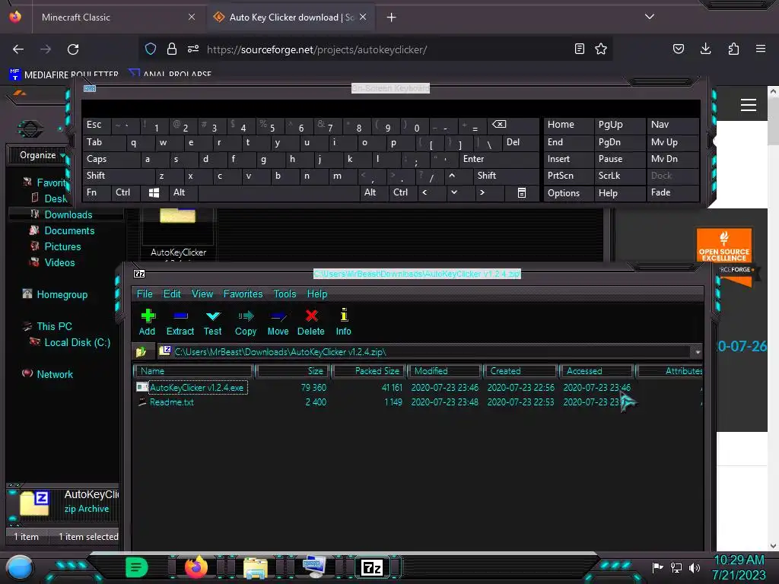This screenshot has height=584, width=779.
Task: Select Downloads in Explorer sidebar
Action: (67, 214)
